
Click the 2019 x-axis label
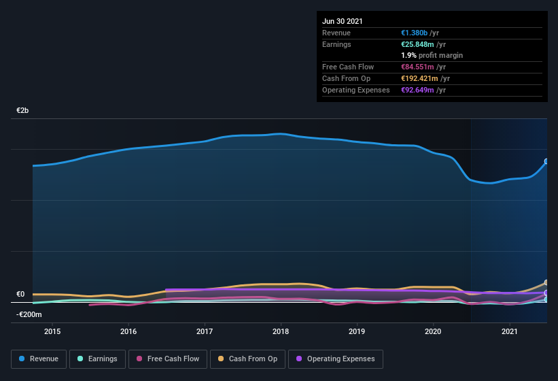[357, 331]
